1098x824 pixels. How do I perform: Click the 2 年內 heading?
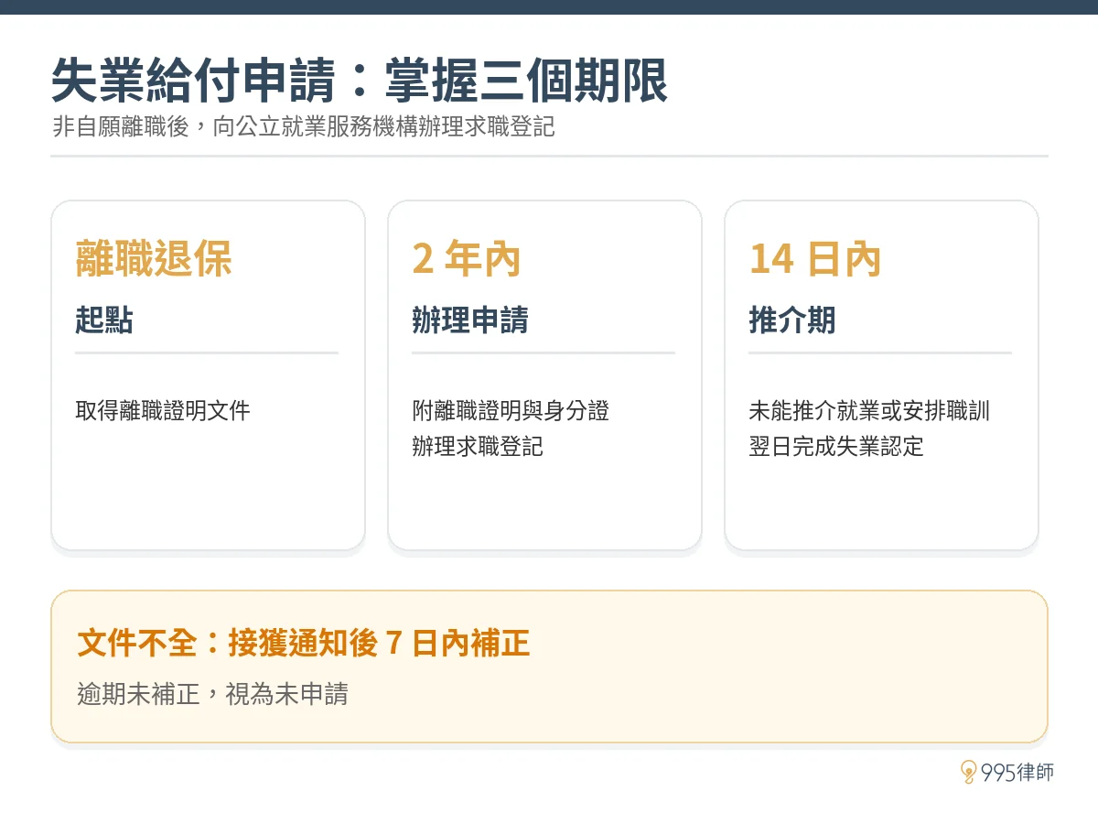467,259
